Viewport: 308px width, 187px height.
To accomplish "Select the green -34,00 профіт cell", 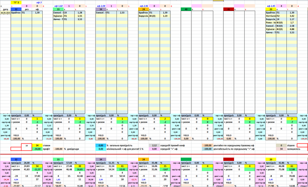I will (x=37, y=149).
